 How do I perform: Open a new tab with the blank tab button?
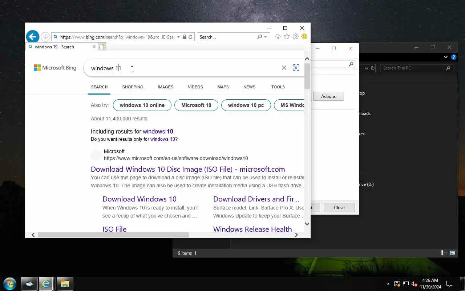point(102,47)
